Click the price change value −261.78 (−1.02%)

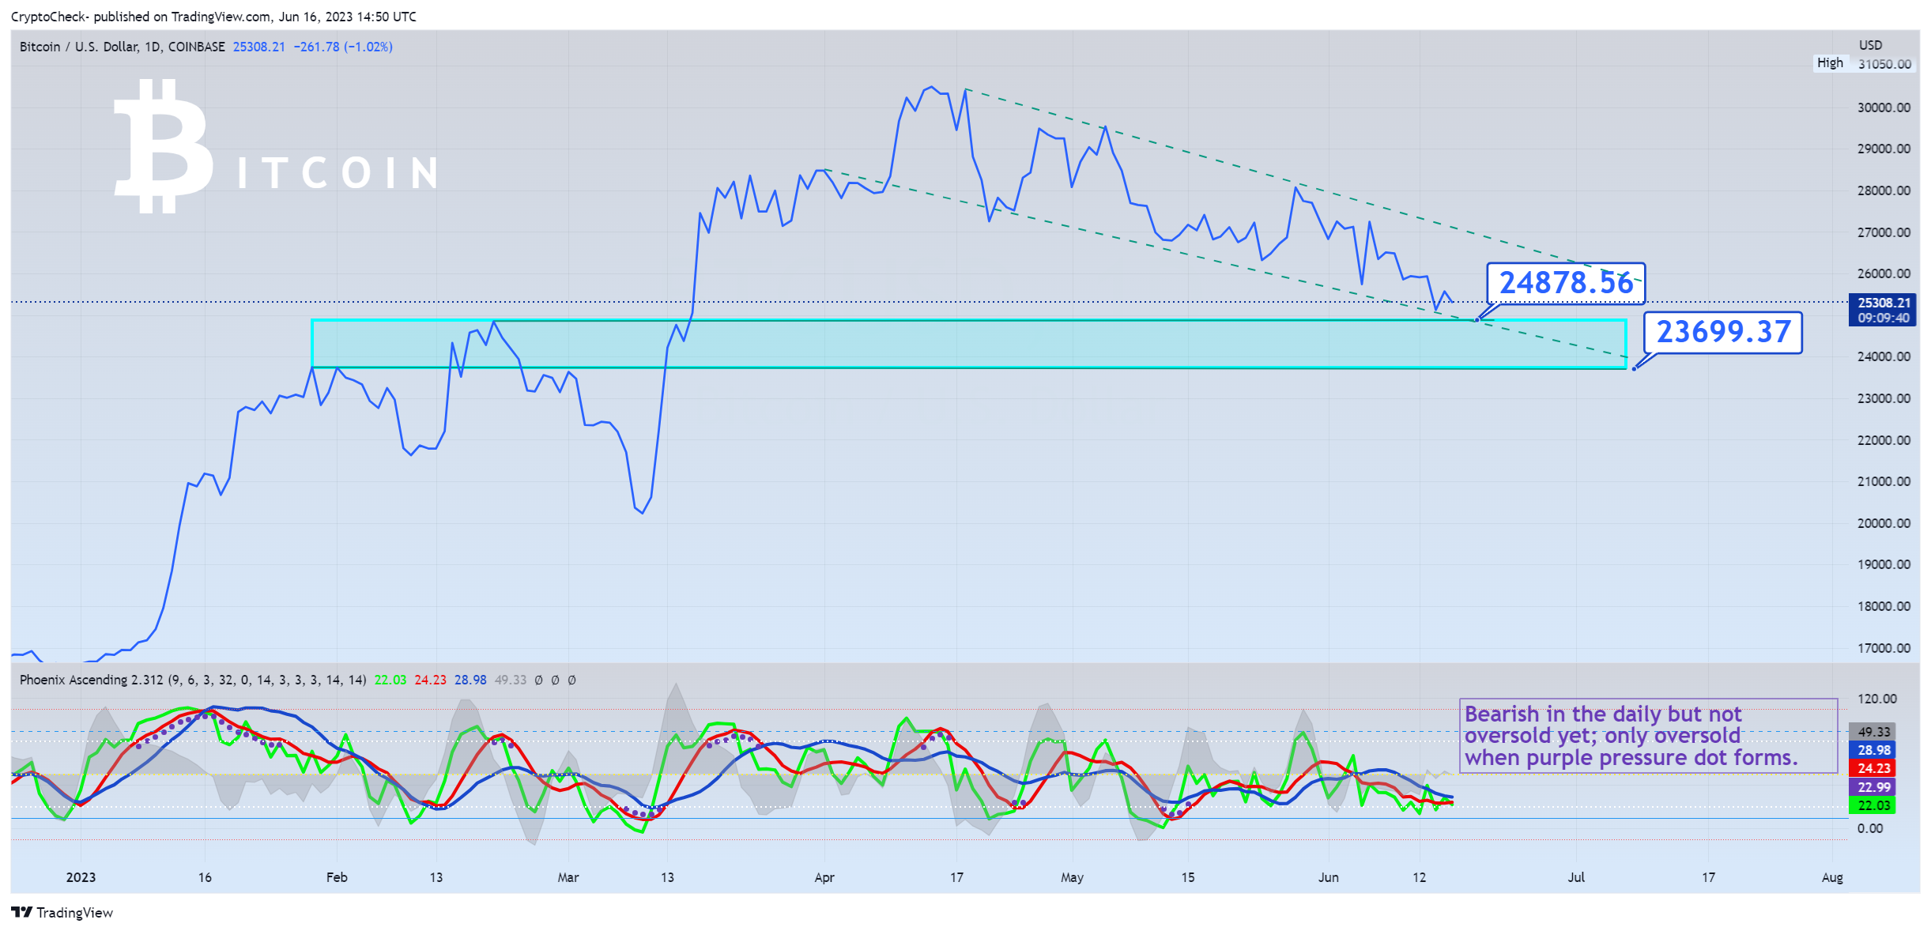pyautogui.click(x=343, y=47)
